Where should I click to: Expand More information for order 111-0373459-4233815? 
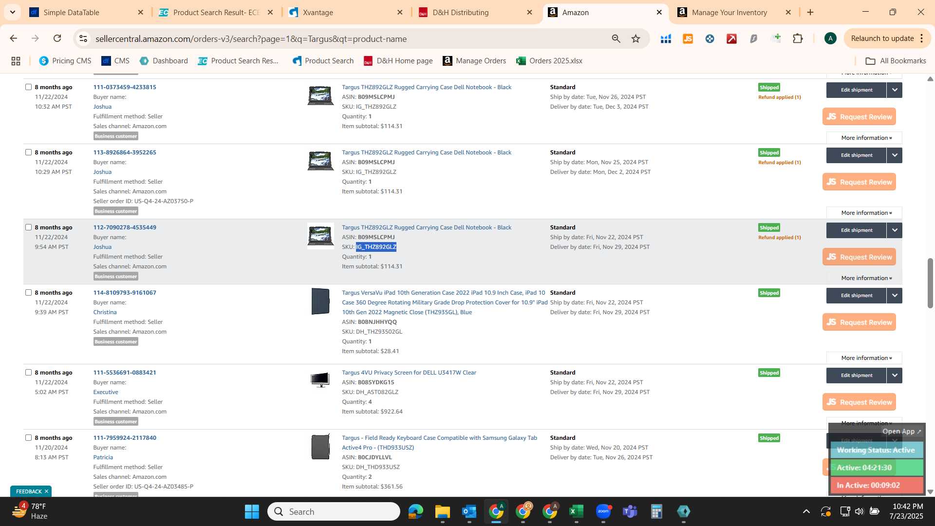coord(864,138)
